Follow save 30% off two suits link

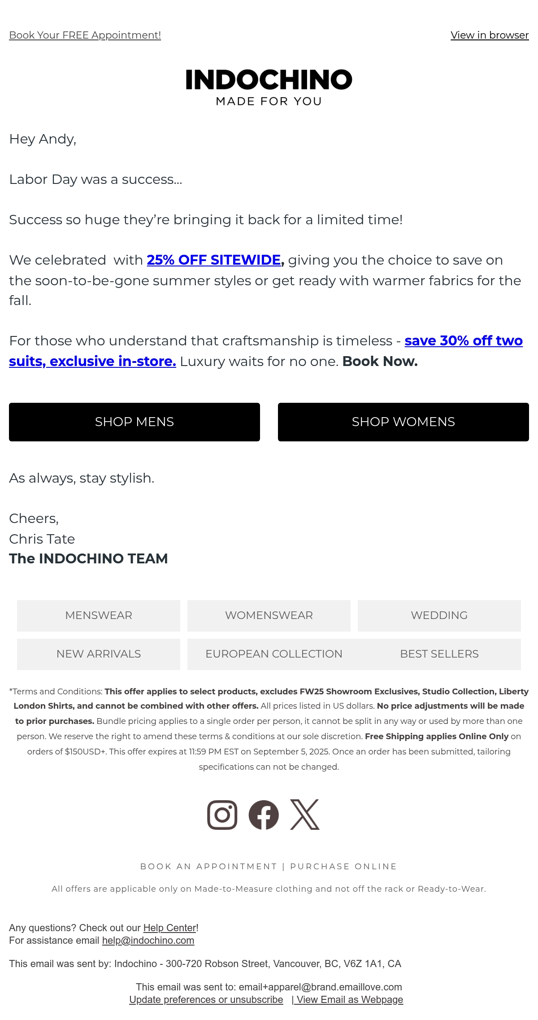(x=266, y=351)
